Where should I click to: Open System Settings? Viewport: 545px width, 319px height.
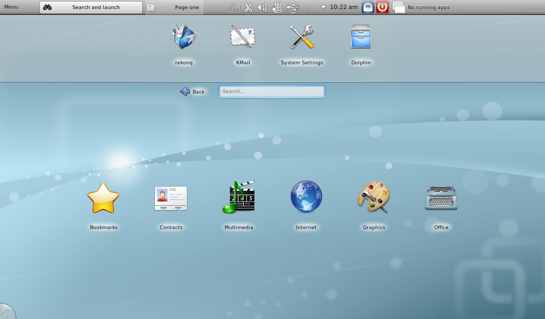pos(302,38)
